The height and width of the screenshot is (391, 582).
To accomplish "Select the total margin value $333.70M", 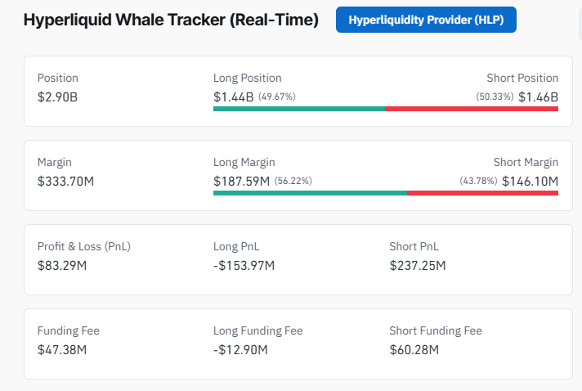I will click(x=65, y=181).
